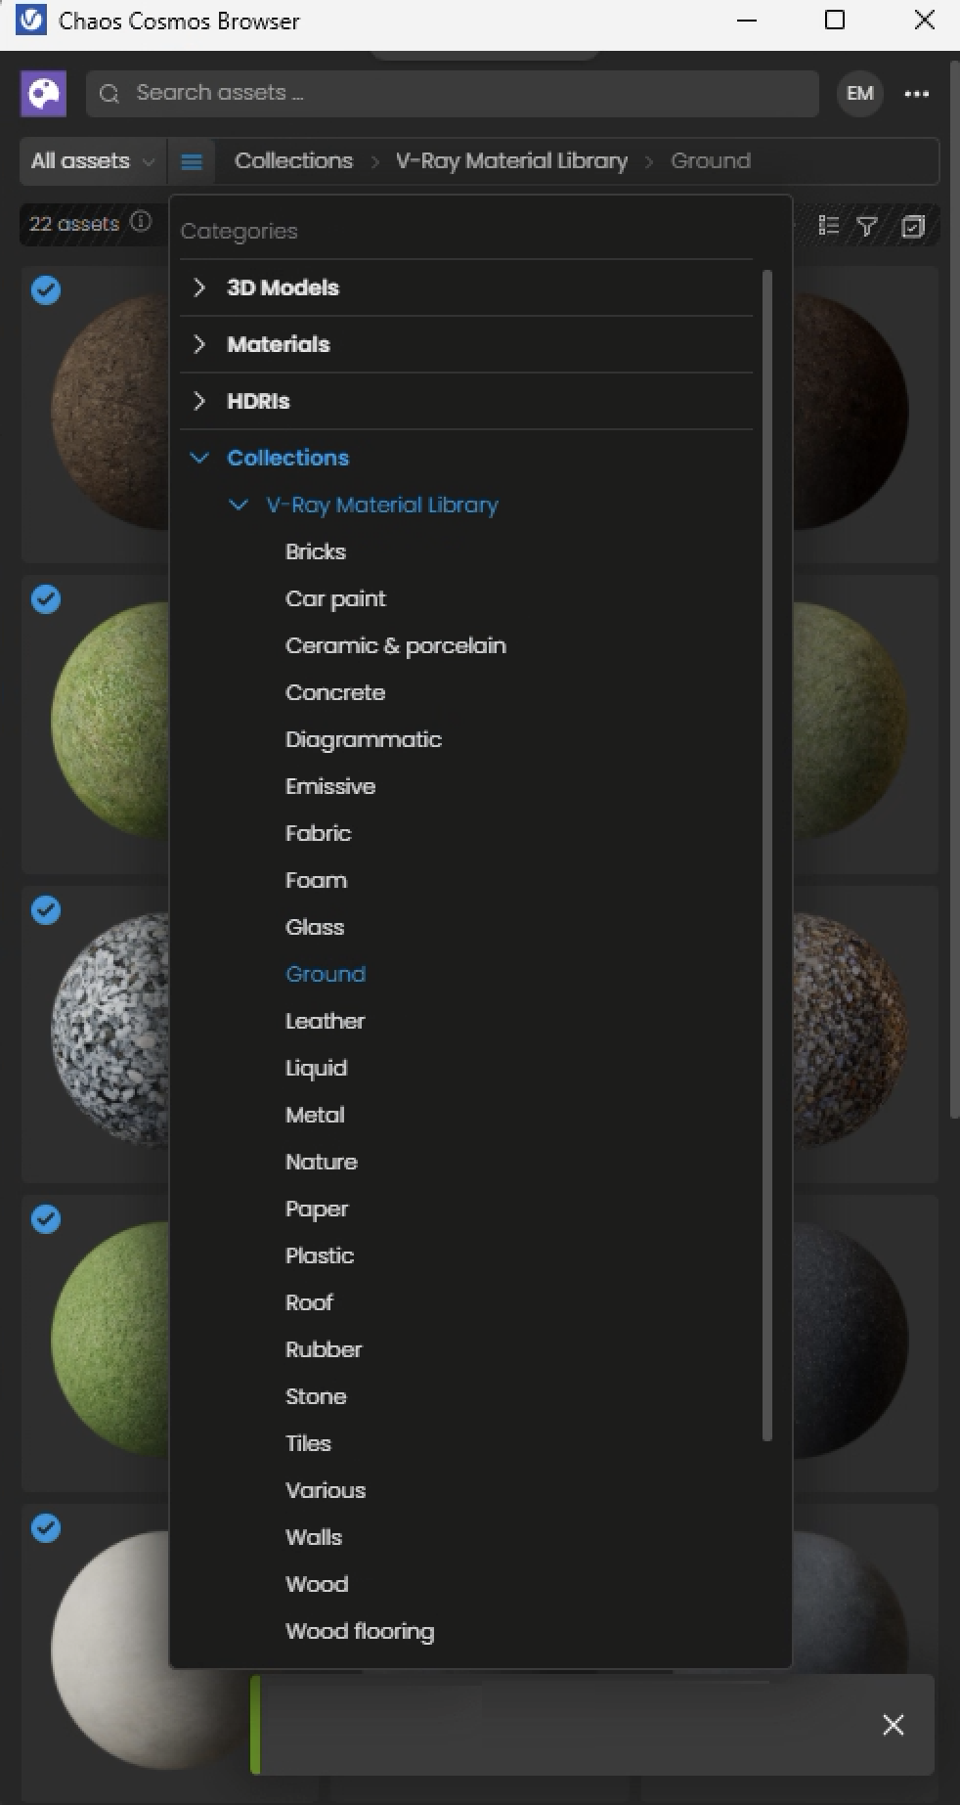Select the highlighted Ground category
The image size is (960, 1805).
(x=326, y=974)
